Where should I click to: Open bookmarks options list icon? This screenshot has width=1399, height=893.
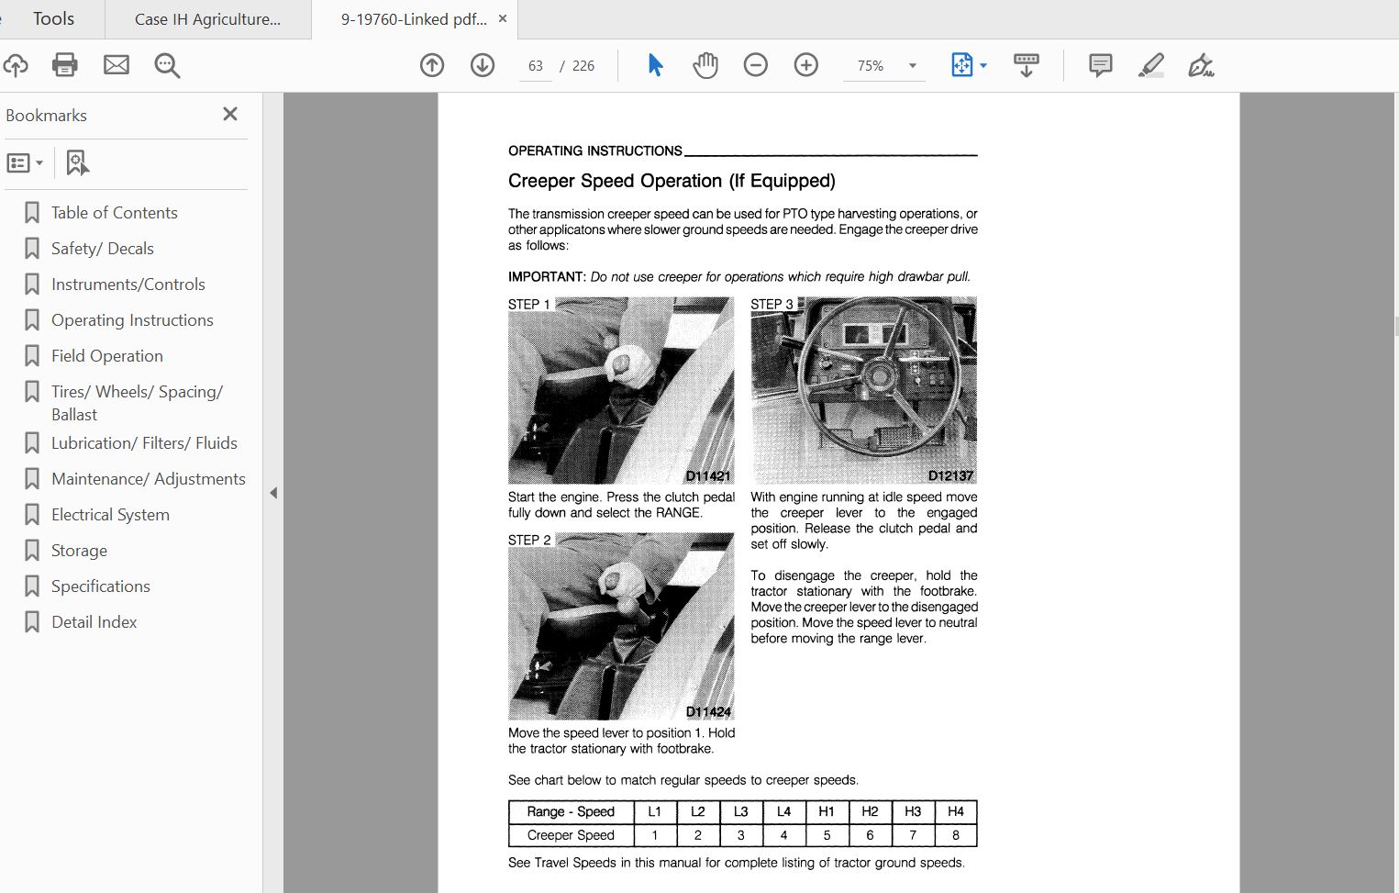(x=25, y=163)
